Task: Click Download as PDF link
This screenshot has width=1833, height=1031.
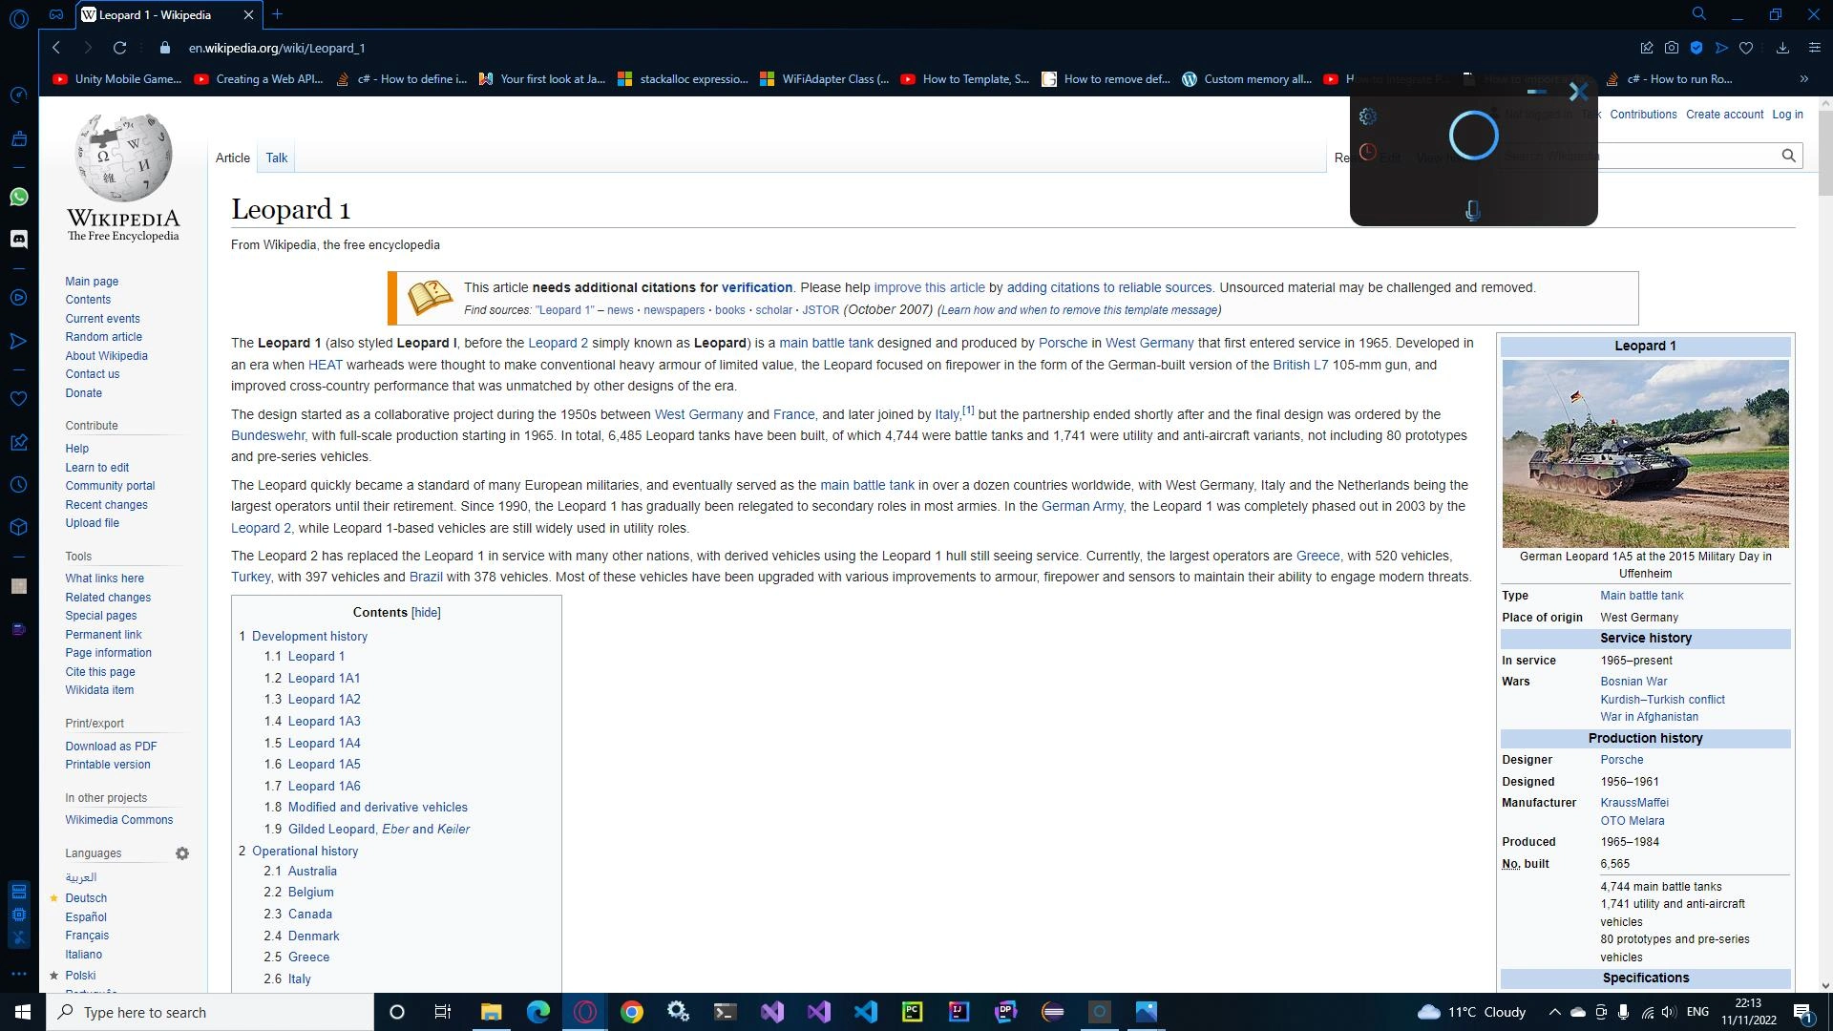Action: coord(111,747)
